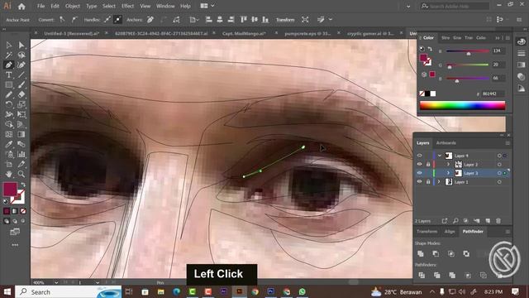Click target circle of Layer 1

pyautogui.click(x=499, y=182)
